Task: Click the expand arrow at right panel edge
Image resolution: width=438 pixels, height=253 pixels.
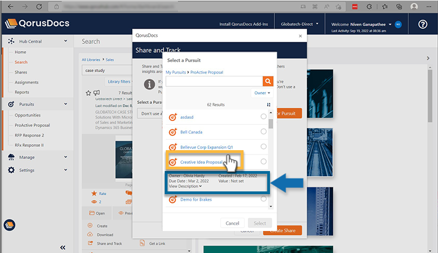Action: tap(428, 58)
